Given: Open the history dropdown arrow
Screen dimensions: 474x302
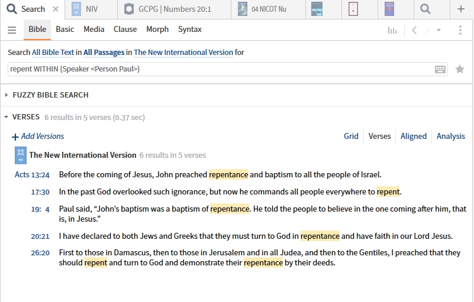Looking at the screenshot, I should coord(438,30).
